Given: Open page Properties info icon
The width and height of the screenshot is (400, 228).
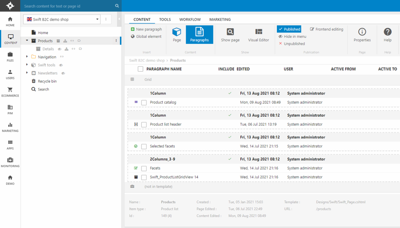Looking at the screenshot, I should pos(362,32).
